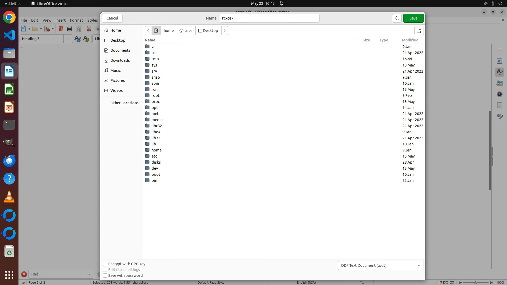The width and height of the screenshot is (507, 285).
Task: Open the Gallery sidebar icon
Action: click(x=499, y=83)
